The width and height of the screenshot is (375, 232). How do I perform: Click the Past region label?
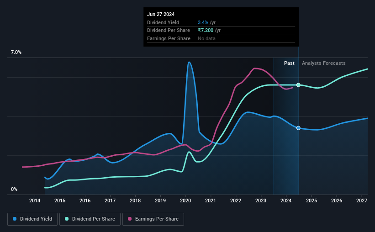click(x=289, y=63)
